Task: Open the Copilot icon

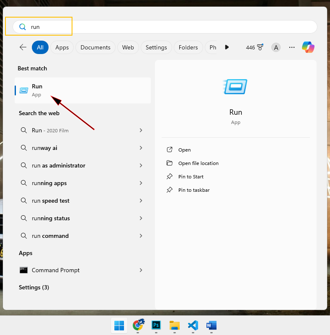Action: (308, 47)
